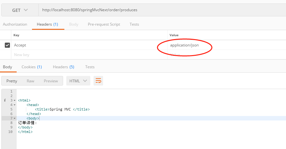The height and width of the screenshot is (149, 286).
Task: Collapse the <body> fold arrow on line 7
Action: [x=15, y=118]
